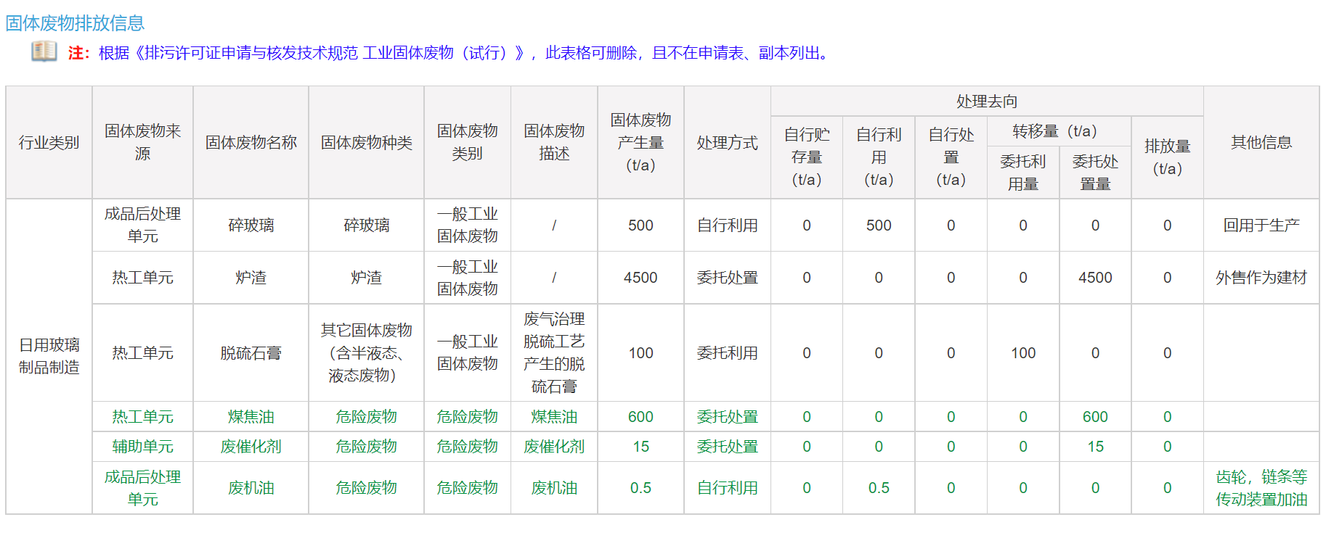
Task: Click the 委托利用量 sub-header
Action: 1022,173
